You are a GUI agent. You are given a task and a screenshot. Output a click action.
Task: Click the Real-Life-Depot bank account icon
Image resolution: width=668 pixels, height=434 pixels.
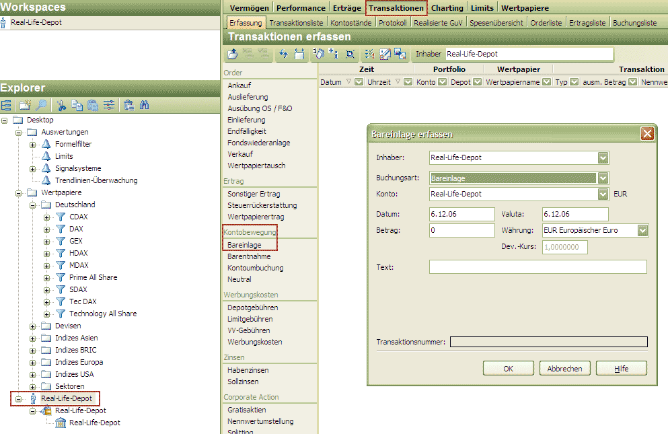click(x=61, y=423)
